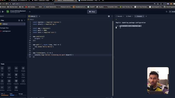Click the editor vertical scrollbar

pos(113,58)
